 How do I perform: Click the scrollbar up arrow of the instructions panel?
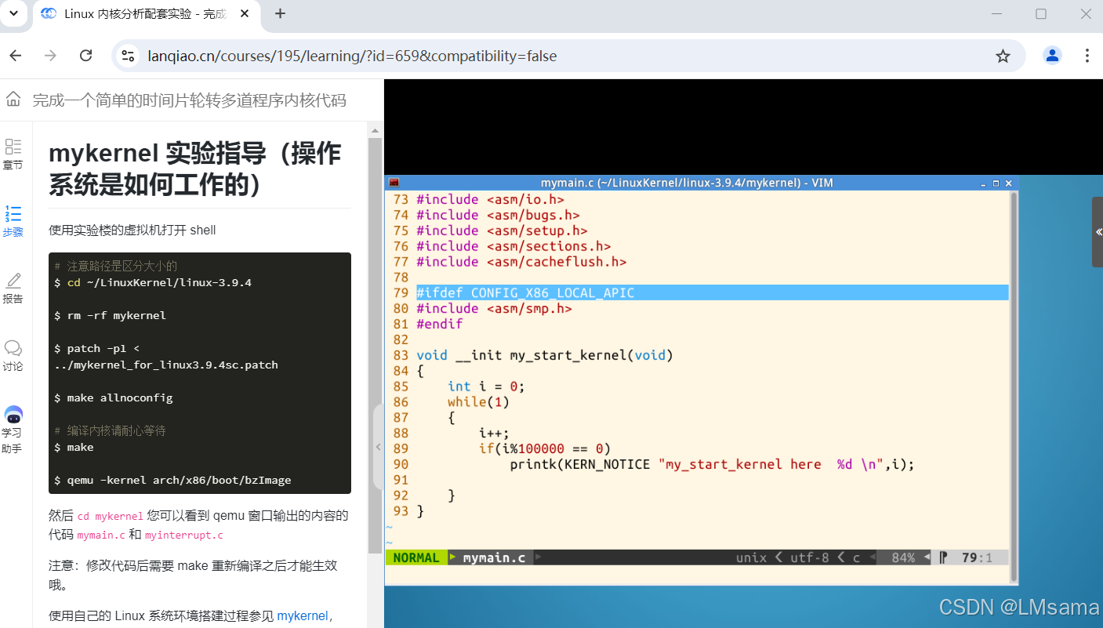coord(375,130)
